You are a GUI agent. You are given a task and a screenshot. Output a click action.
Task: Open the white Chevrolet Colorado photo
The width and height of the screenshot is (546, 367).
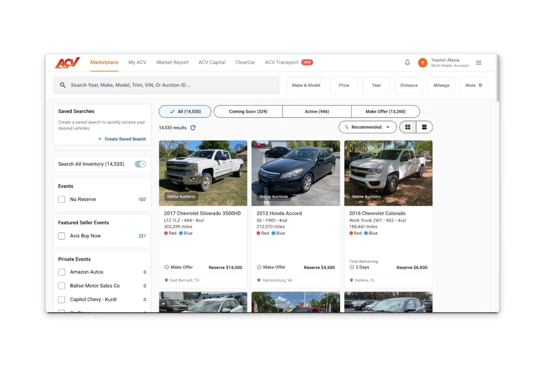pyautogui.click(x=388, y=173)
